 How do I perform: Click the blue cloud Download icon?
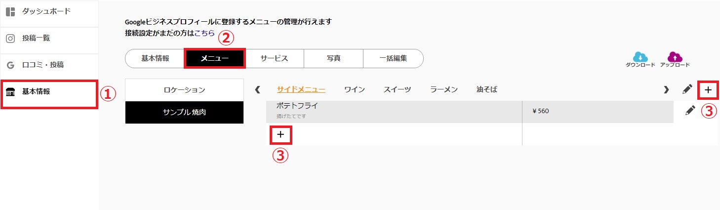tap(640, 57)
